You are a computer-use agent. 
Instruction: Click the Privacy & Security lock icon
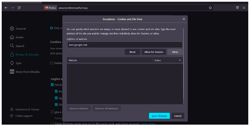coord(12,54)
